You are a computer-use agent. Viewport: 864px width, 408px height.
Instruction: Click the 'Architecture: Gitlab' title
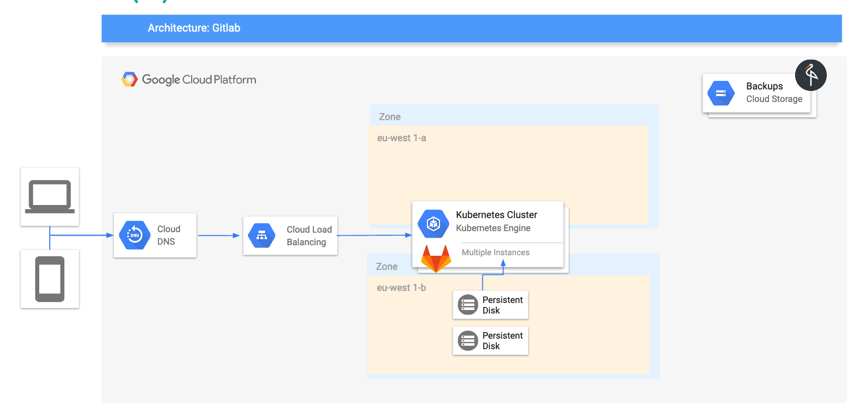tap(194, 28)
